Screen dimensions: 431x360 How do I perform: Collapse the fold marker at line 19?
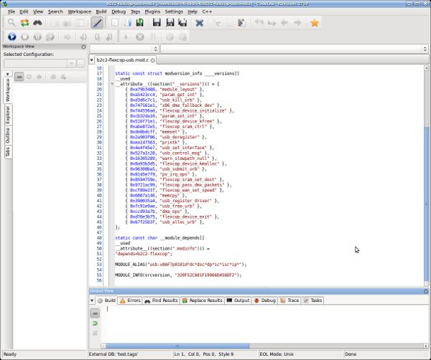click(112, 84)
